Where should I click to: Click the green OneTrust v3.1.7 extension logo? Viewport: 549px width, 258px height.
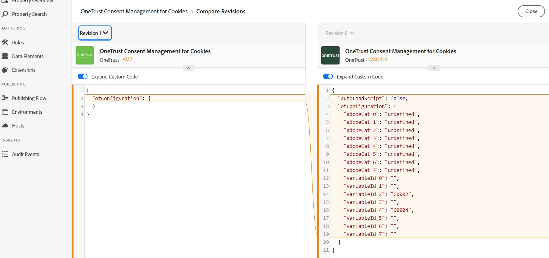[85, 55]
